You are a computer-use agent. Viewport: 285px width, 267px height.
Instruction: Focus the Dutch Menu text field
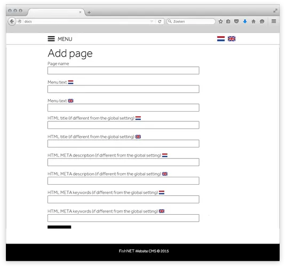click(x=123, y=89)
